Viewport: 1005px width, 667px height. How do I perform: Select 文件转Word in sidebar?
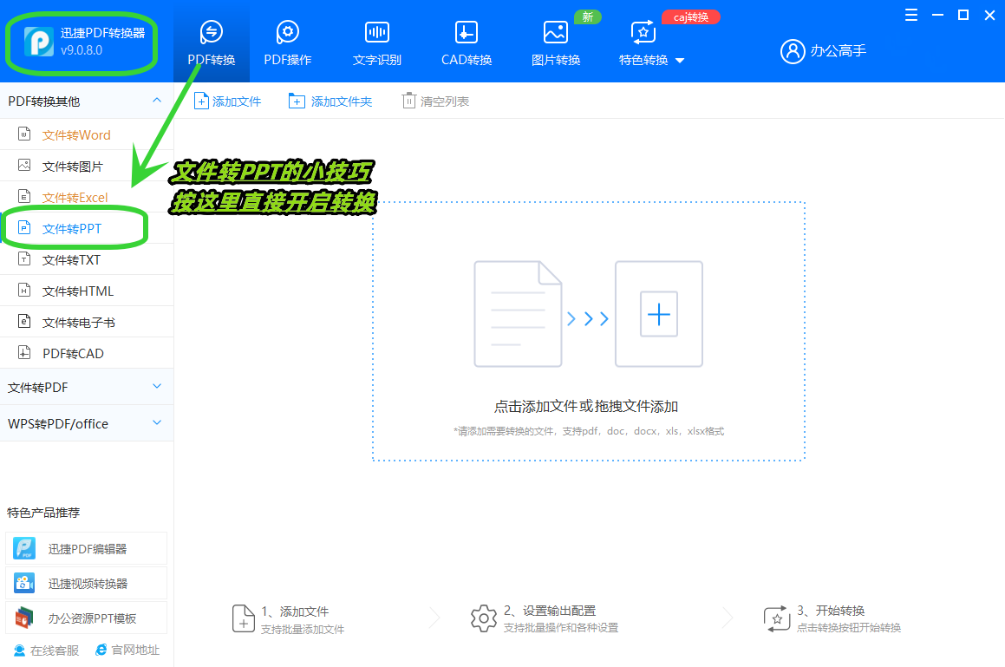(87, 134)
